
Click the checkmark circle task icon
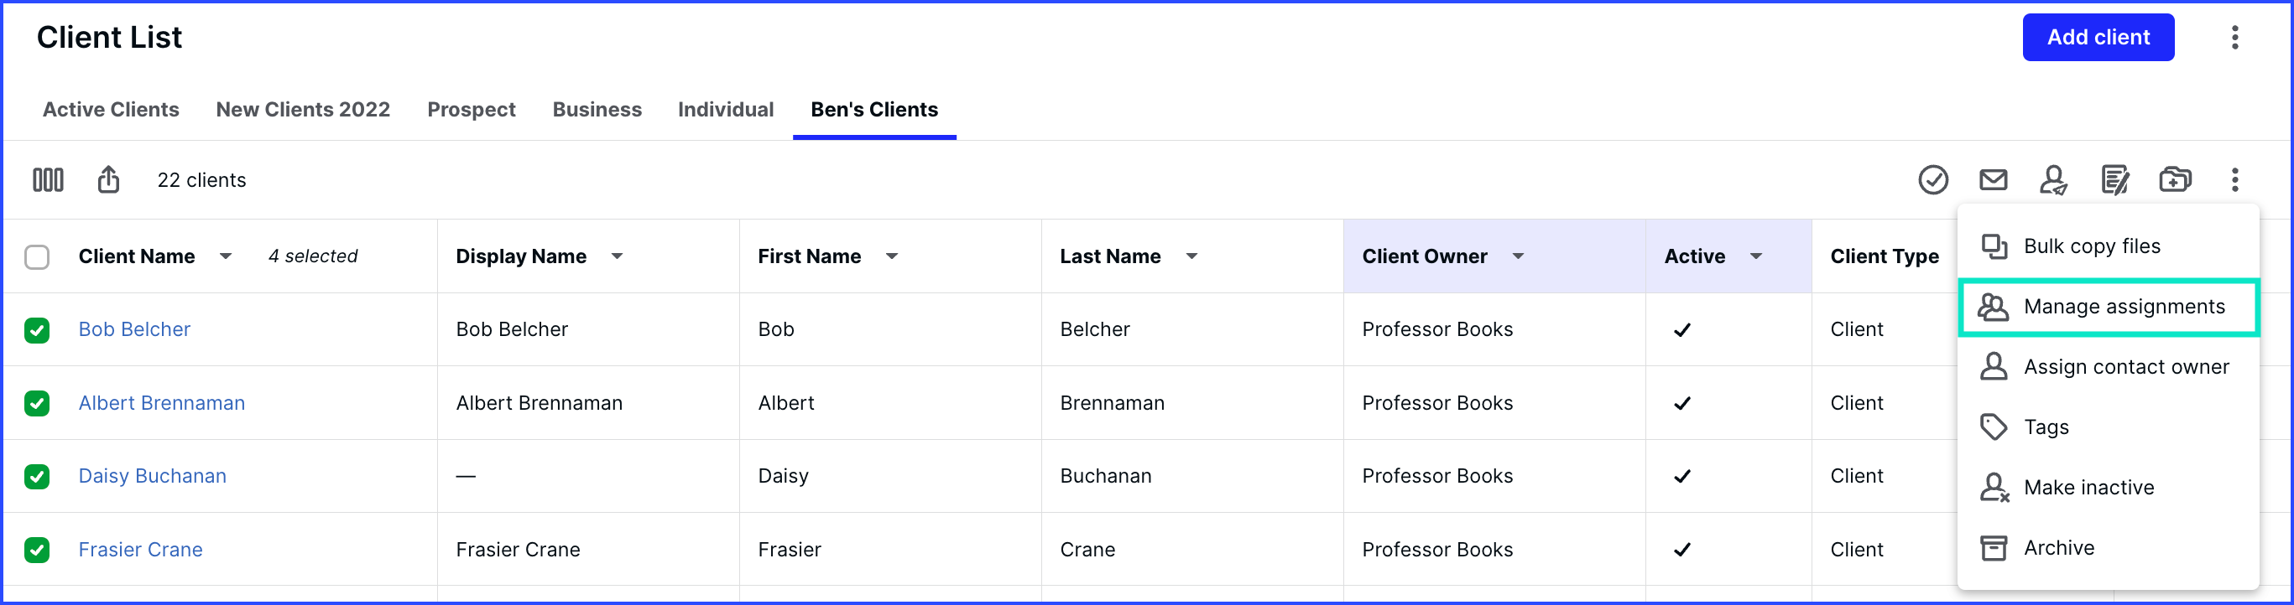click(x=1932, y=179)
